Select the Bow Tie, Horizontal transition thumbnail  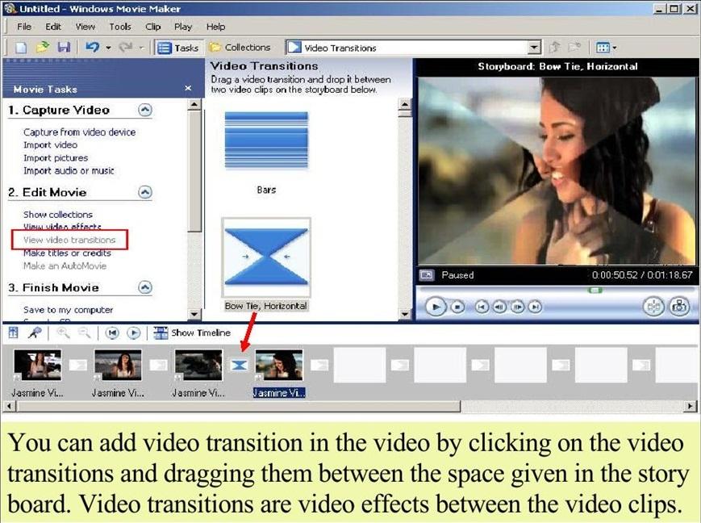[266, 257]
